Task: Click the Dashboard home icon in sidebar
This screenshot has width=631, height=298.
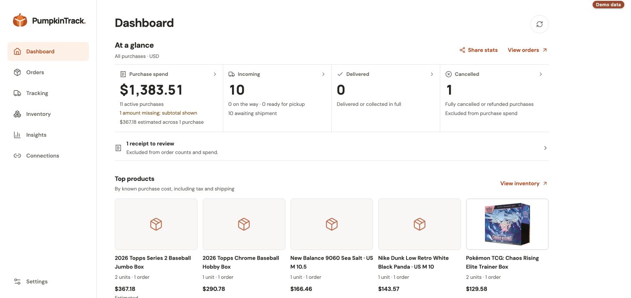Action: pos(17,51)
